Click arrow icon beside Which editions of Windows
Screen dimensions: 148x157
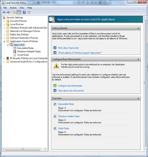pos(55,53)
